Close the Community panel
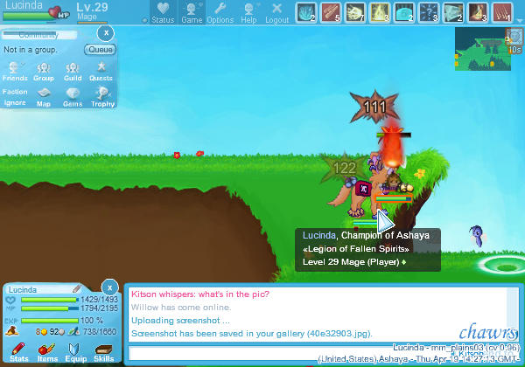 [x=106, y=32]
